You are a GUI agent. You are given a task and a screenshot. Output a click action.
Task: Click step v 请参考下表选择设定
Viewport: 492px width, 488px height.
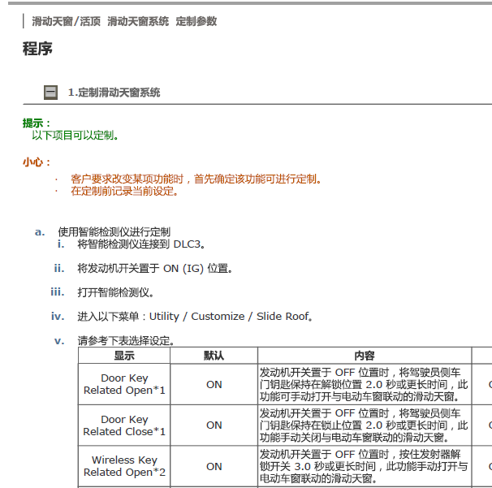[x=126, y=340]
